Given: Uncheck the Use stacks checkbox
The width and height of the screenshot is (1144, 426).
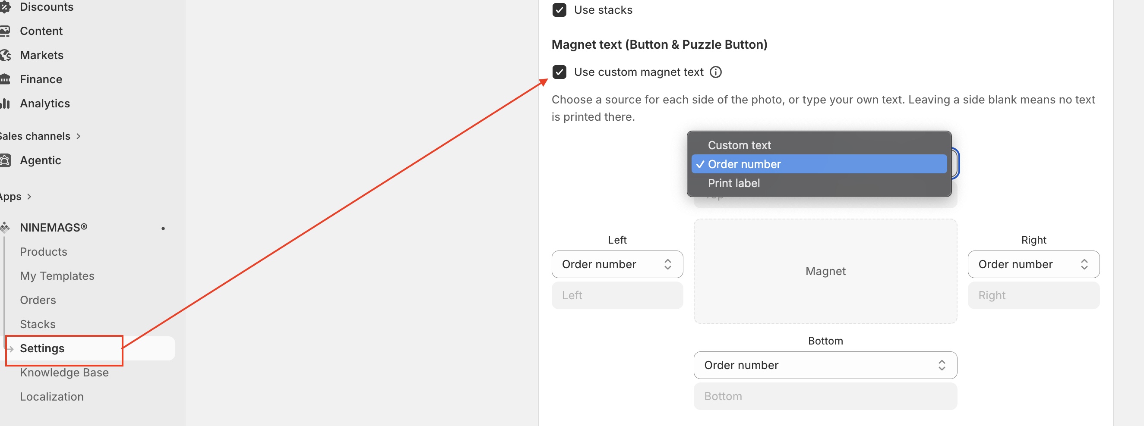Looking at the screenshot, I should click(559, 10).
